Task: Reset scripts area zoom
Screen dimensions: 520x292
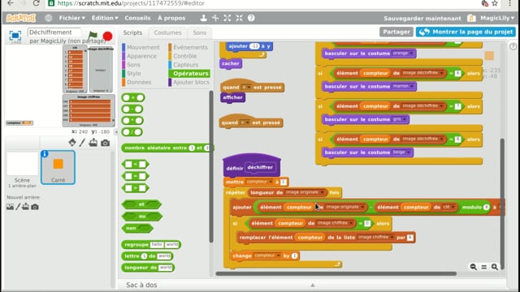Action: point(484,267)
